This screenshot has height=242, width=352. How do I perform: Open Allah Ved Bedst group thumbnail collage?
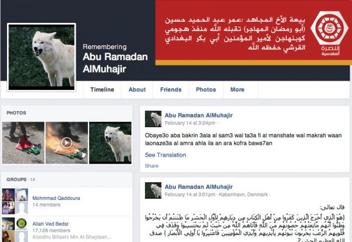click(x=15, y=230)
